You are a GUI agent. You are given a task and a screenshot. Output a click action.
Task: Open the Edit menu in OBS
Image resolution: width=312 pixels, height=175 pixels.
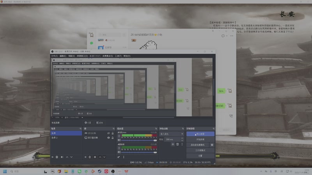63,56
